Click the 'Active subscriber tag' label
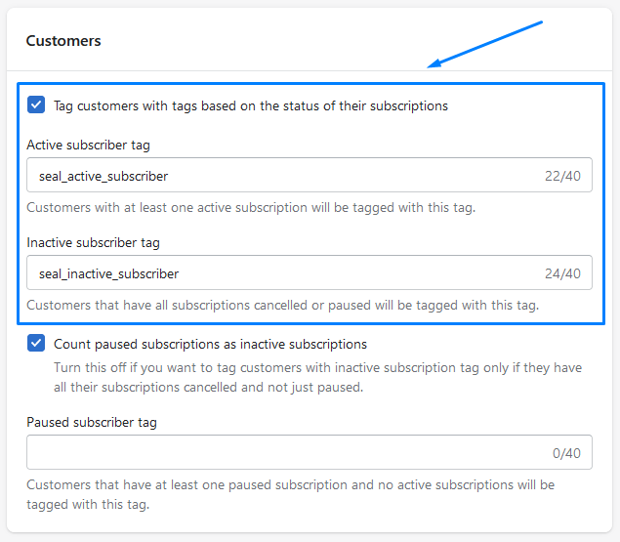 (x=88, y=145)
